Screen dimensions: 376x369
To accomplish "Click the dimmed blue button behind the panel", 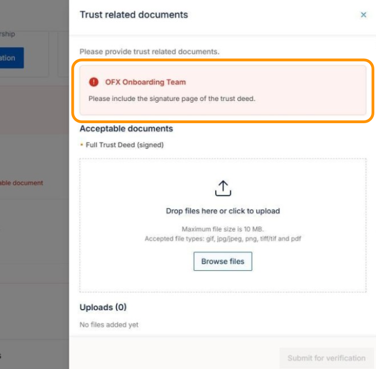I will 12,58.
